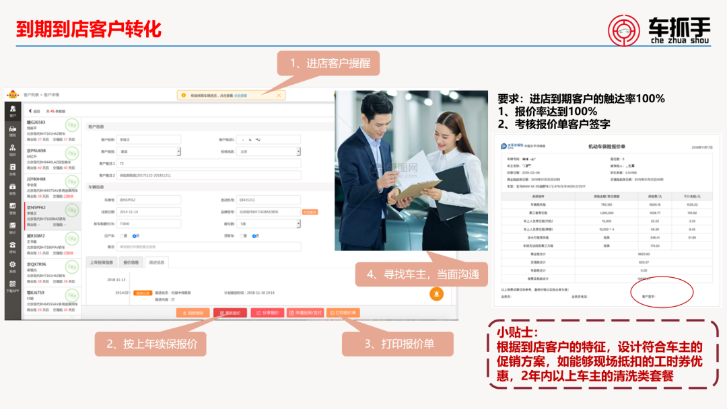The image size is (727, 409).
Task: Open the 投保地区 dropdown showing 北京
Action: point(269,151)
